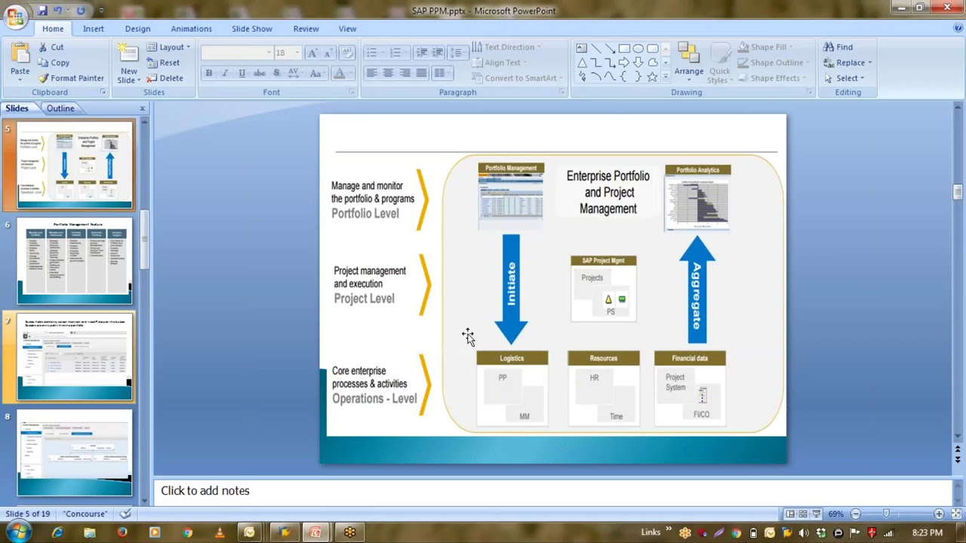The image size is (966, 543).
Task: Start the Slide Show from status bar
Action: [x=816, y=514]
